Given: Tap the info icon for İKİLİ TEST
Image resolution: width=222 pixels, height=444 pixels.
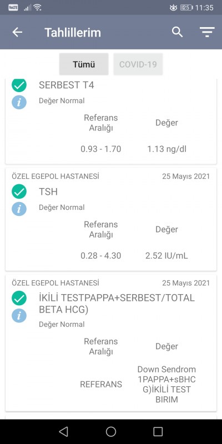Looking at the screenshot, I should pyautogui.click(x=19, y=316).
